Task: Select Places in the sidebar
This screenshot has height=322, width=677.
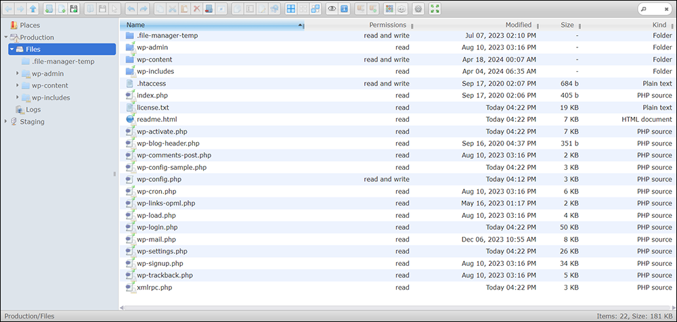Action: [x=30, y=25]
